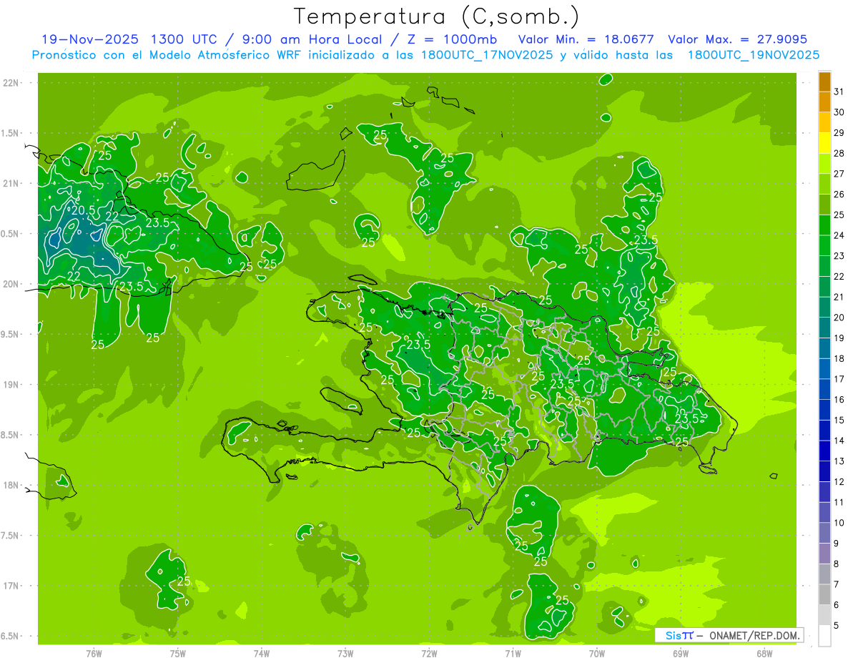Image resolution: width=858 pixels, height=663 pixels.
Task: Click the '76W' longitude axis label
Action: click(94, 654)
